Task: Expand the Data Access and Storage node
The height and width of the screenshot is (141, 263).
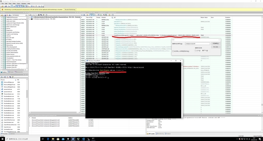Action: pyautogui.click(x=2, y=25)
